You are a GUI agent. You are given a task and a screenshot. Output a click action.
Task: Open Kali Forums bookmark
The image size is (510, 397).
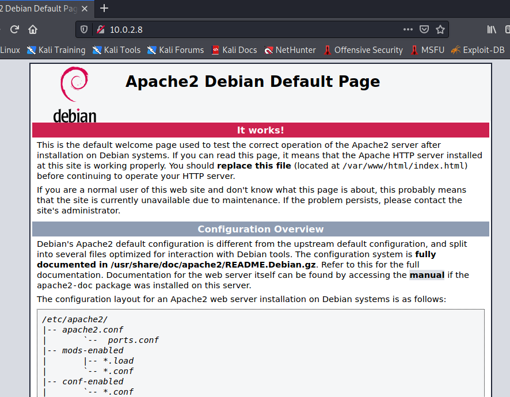pos(176,50)
